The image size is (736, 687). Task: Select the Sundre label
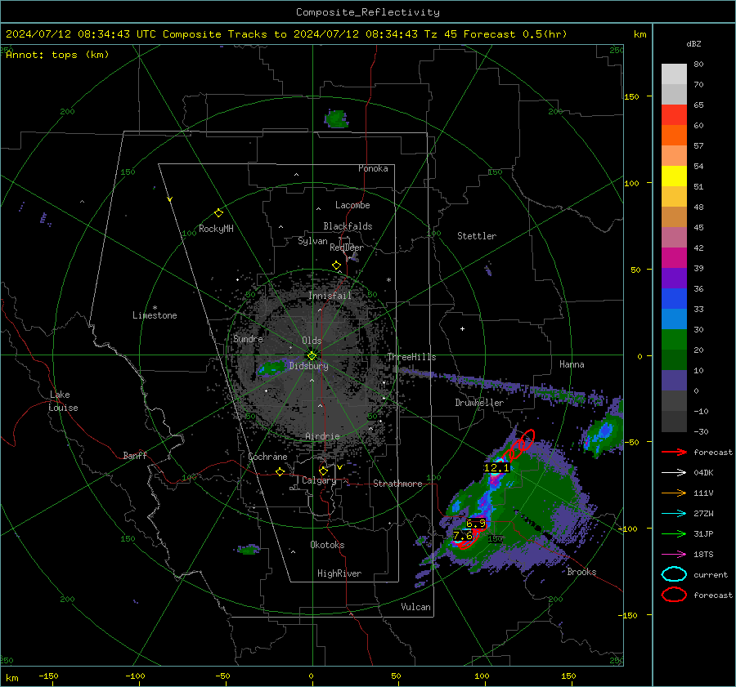[x=248, y=338]
